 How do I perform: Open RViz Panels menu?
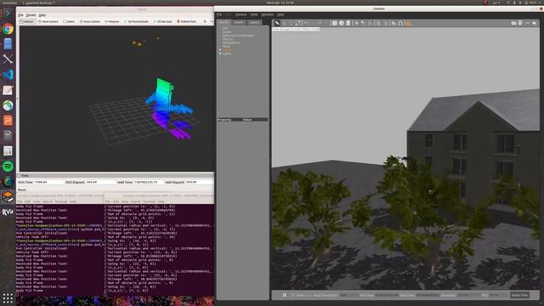click(x=31, y=15)
